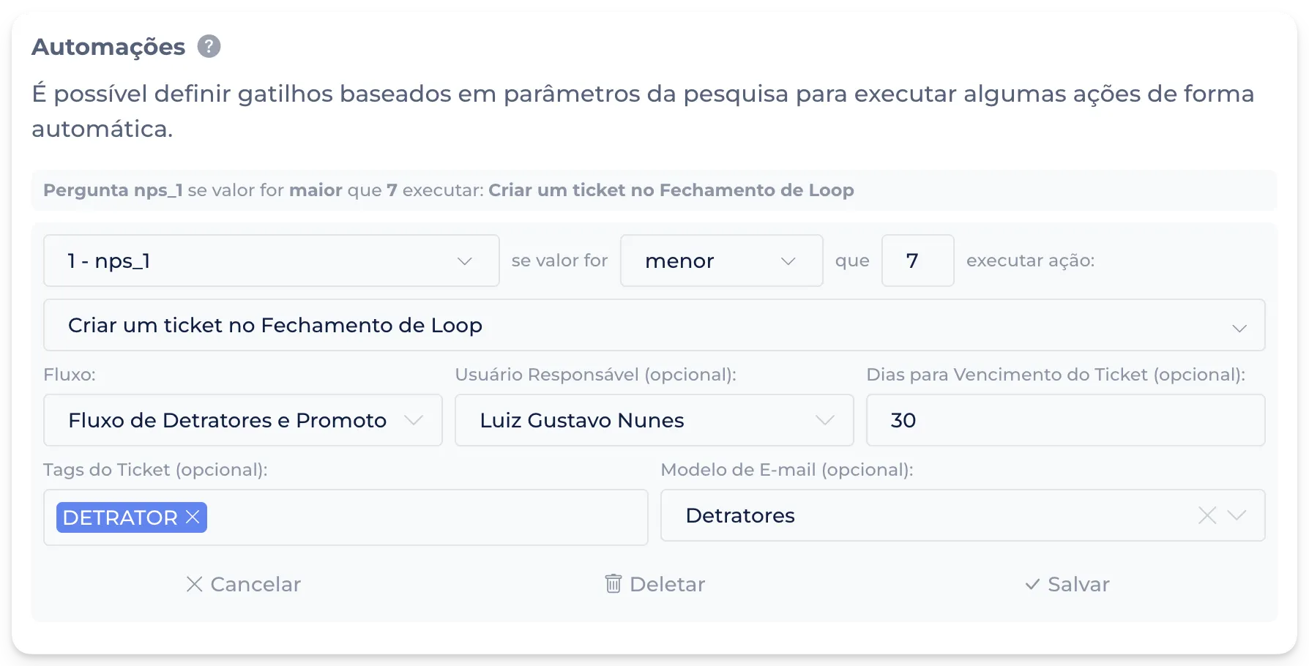Click inside the Tags do Ticket field
The height and width of the screenshot is (666, 1309).
click(x=425, y=517)
